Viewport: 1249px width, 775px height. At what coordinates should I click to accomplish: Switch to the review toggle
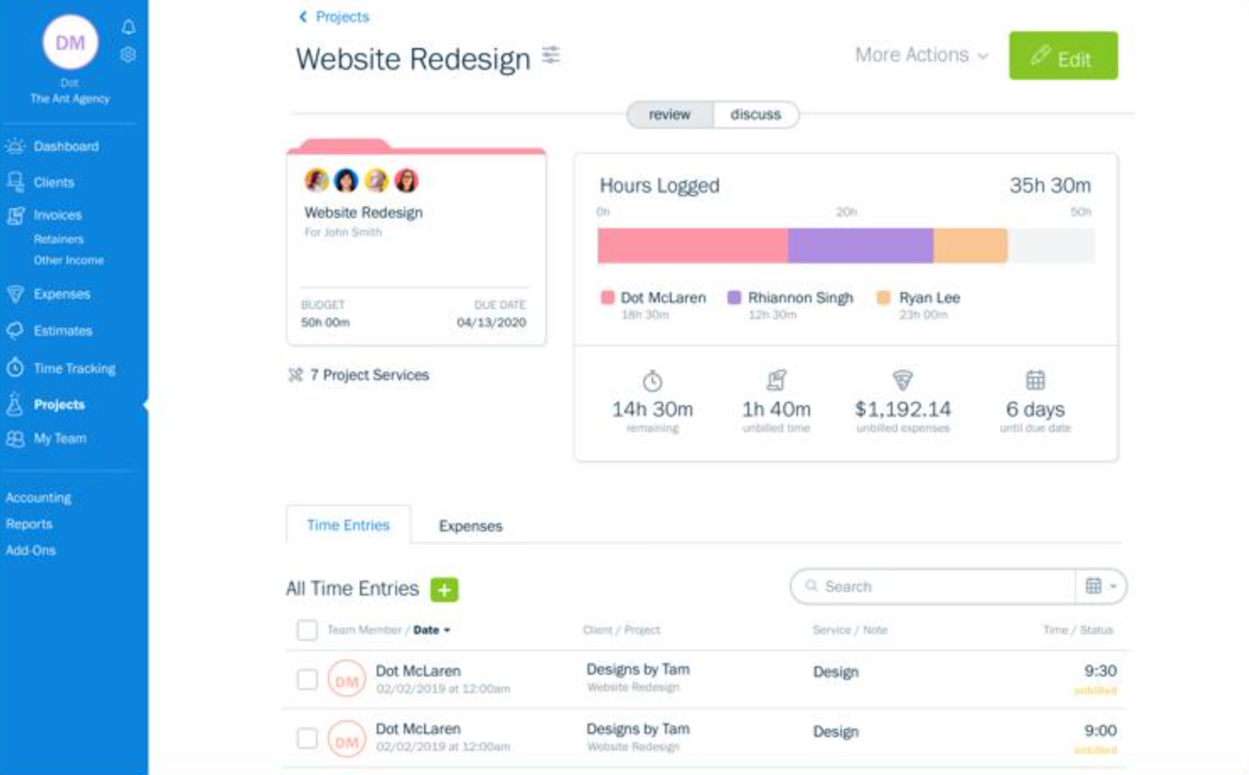670,115
